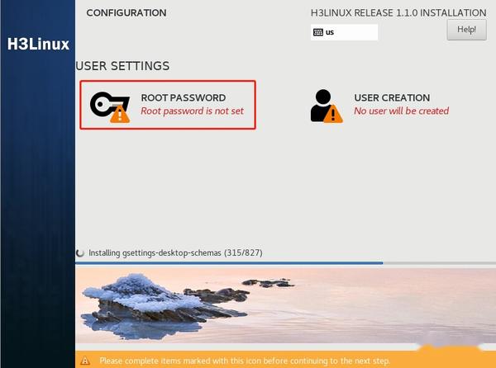Click the 'Installing gsettings-desktop-schemas' status text

tap(175, 253)
